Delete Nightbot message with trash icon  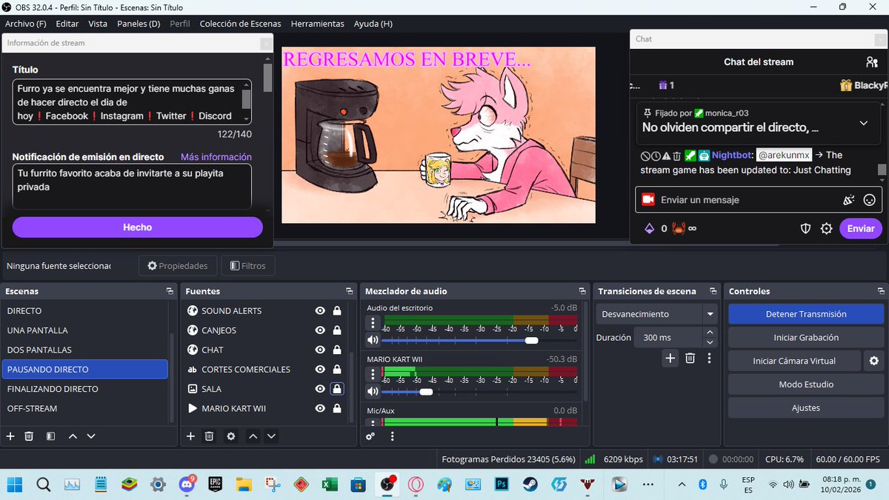click(x=677, y=156)
